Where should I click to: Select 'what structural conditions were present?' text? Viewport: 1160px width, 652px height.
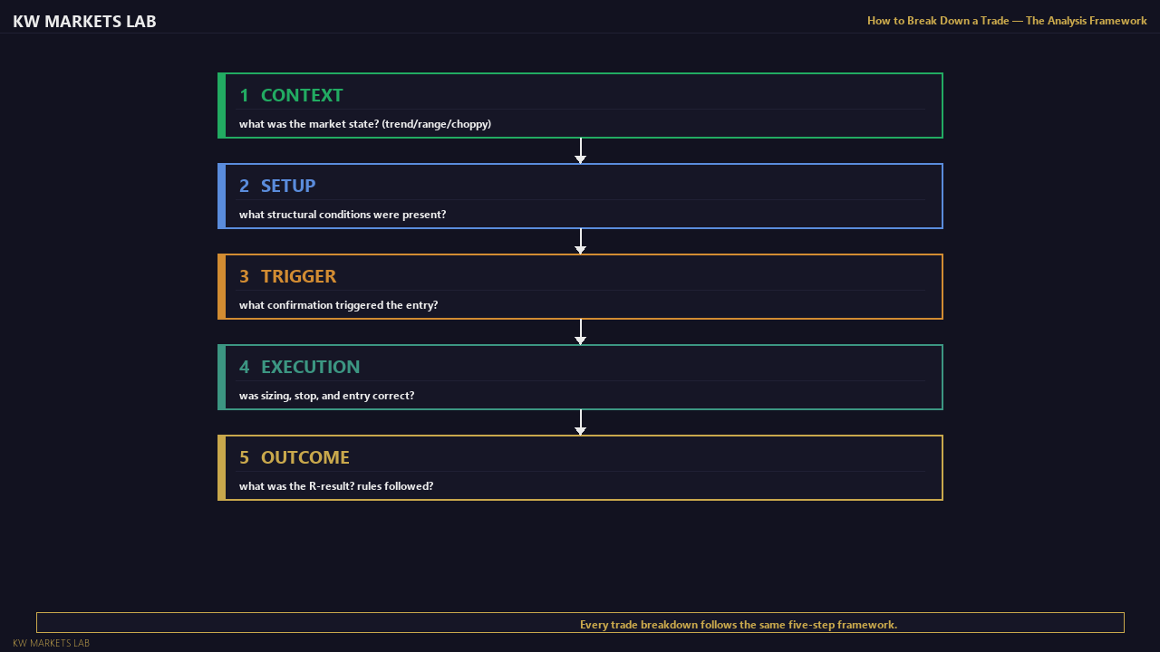pyautogui.click(x=343, y=215)
